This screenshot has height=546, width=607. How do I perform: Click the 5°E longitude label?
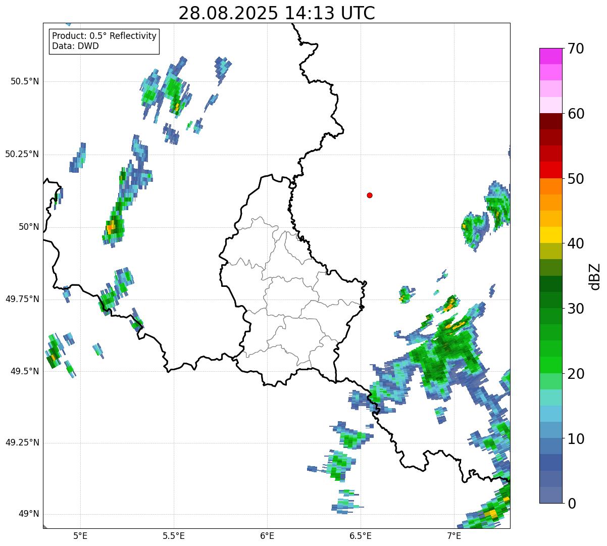point(80,536)
